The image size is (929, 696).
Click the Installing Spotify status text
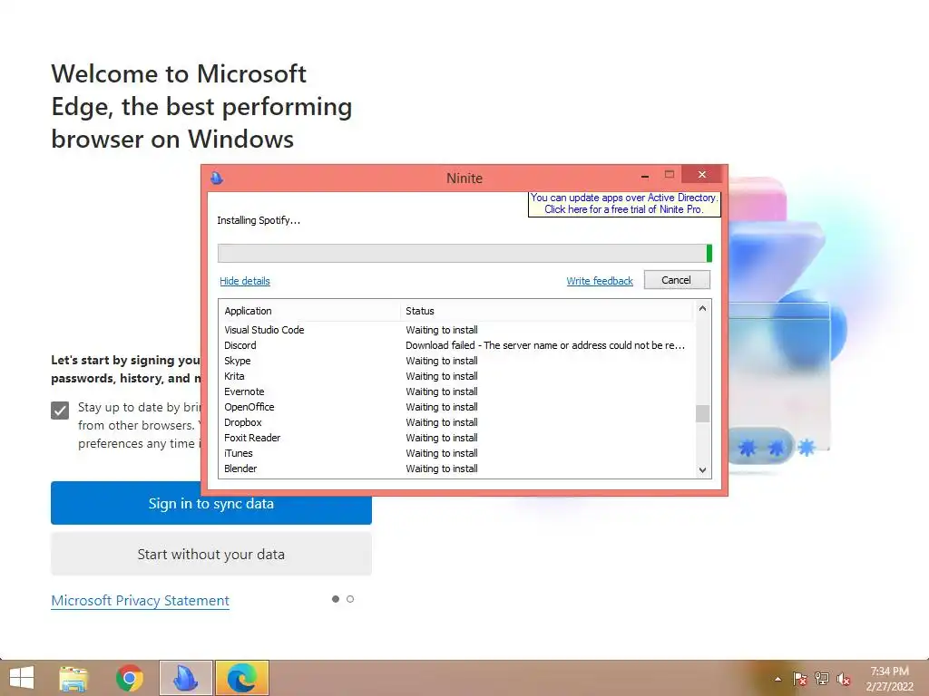tap(259, 221)
